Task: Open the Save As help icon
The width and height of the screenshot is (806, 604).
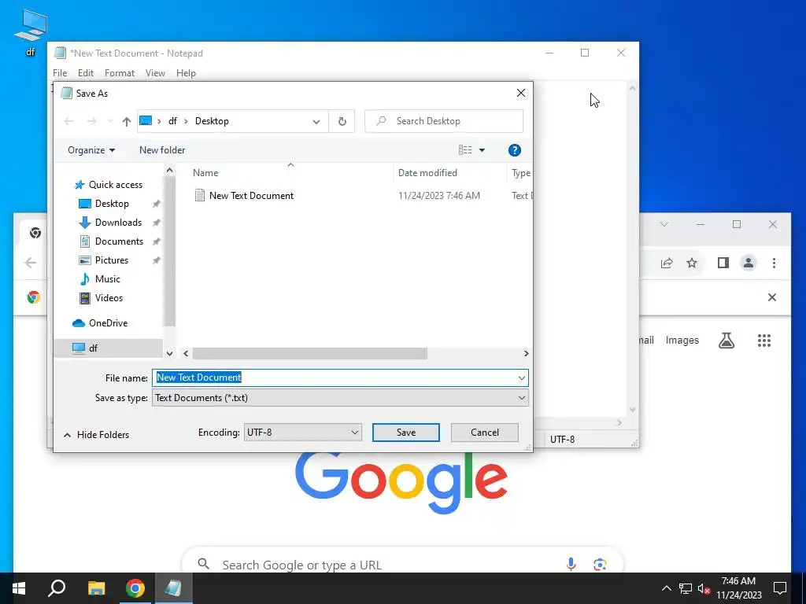Action: point(514,150)
